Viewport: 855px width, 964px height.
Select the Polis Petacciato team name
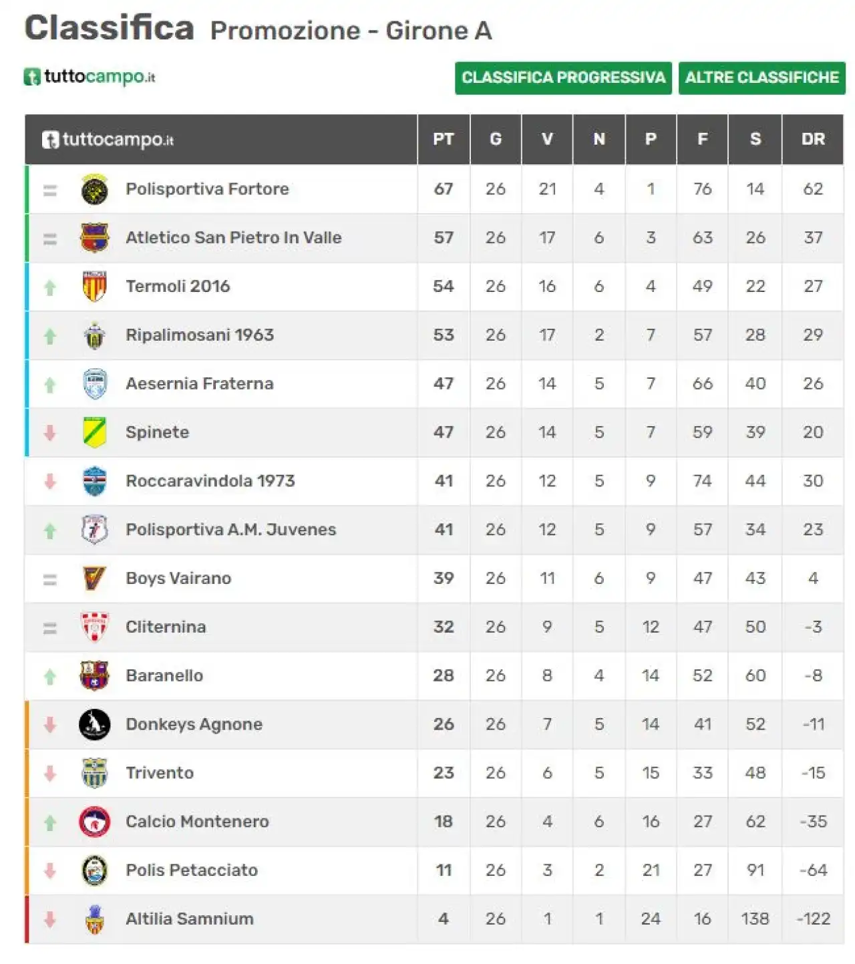[192, 870]
